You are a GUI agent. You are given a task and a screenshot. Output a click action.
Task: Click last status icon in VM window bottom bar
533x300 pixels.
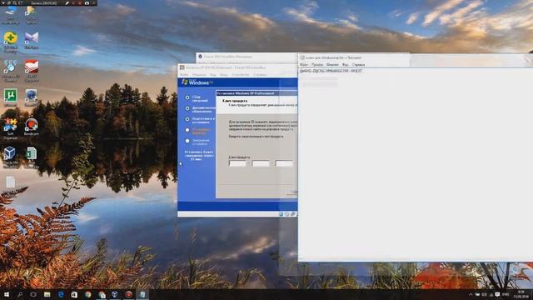(x=293, y=214)
